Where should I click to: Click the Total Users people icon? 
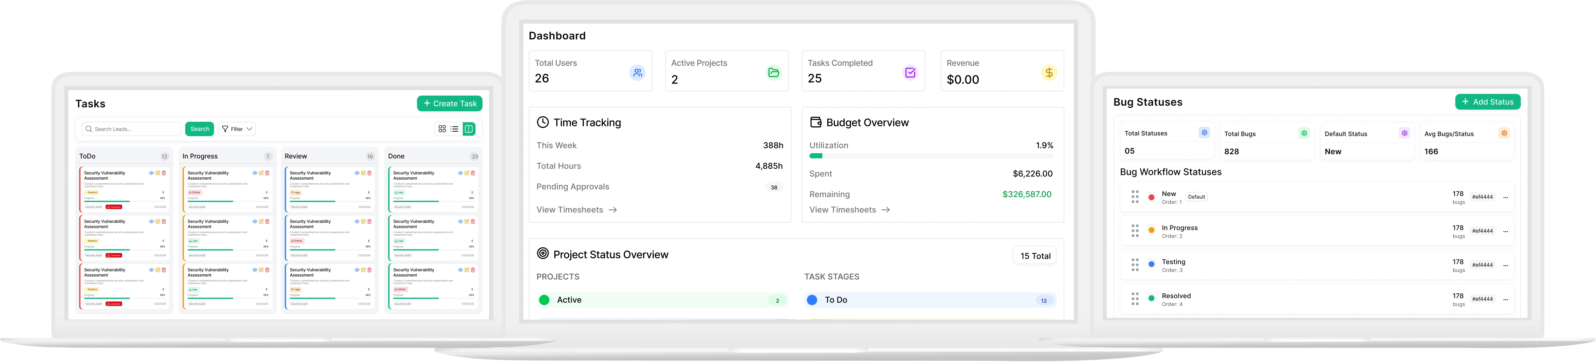click(x=637, y=72)
